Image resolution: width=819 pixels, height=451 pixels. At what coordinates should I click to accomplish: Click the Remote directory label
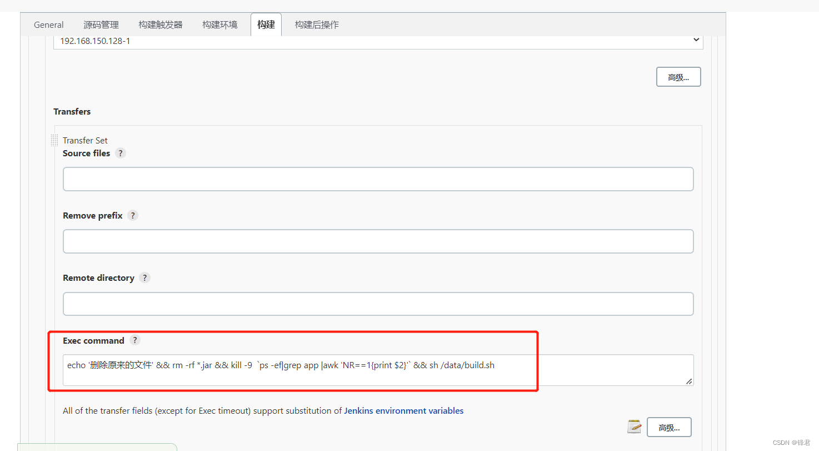point(98,277)
